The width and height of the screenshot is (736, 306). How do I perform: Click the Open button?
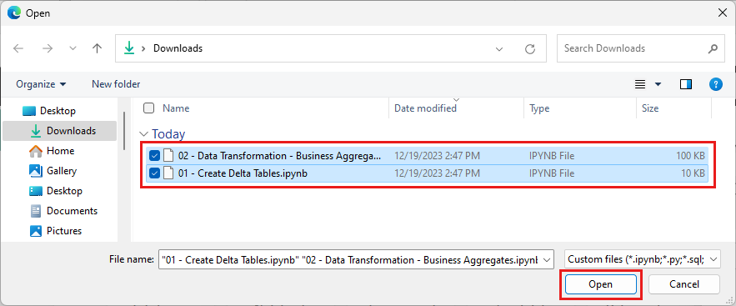pyautogui.click(x=601, y=284)
